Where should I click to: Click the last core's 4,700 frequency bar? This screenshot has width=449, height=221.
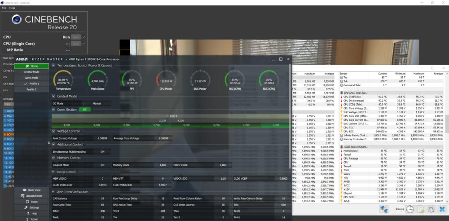tap(276, 125)
